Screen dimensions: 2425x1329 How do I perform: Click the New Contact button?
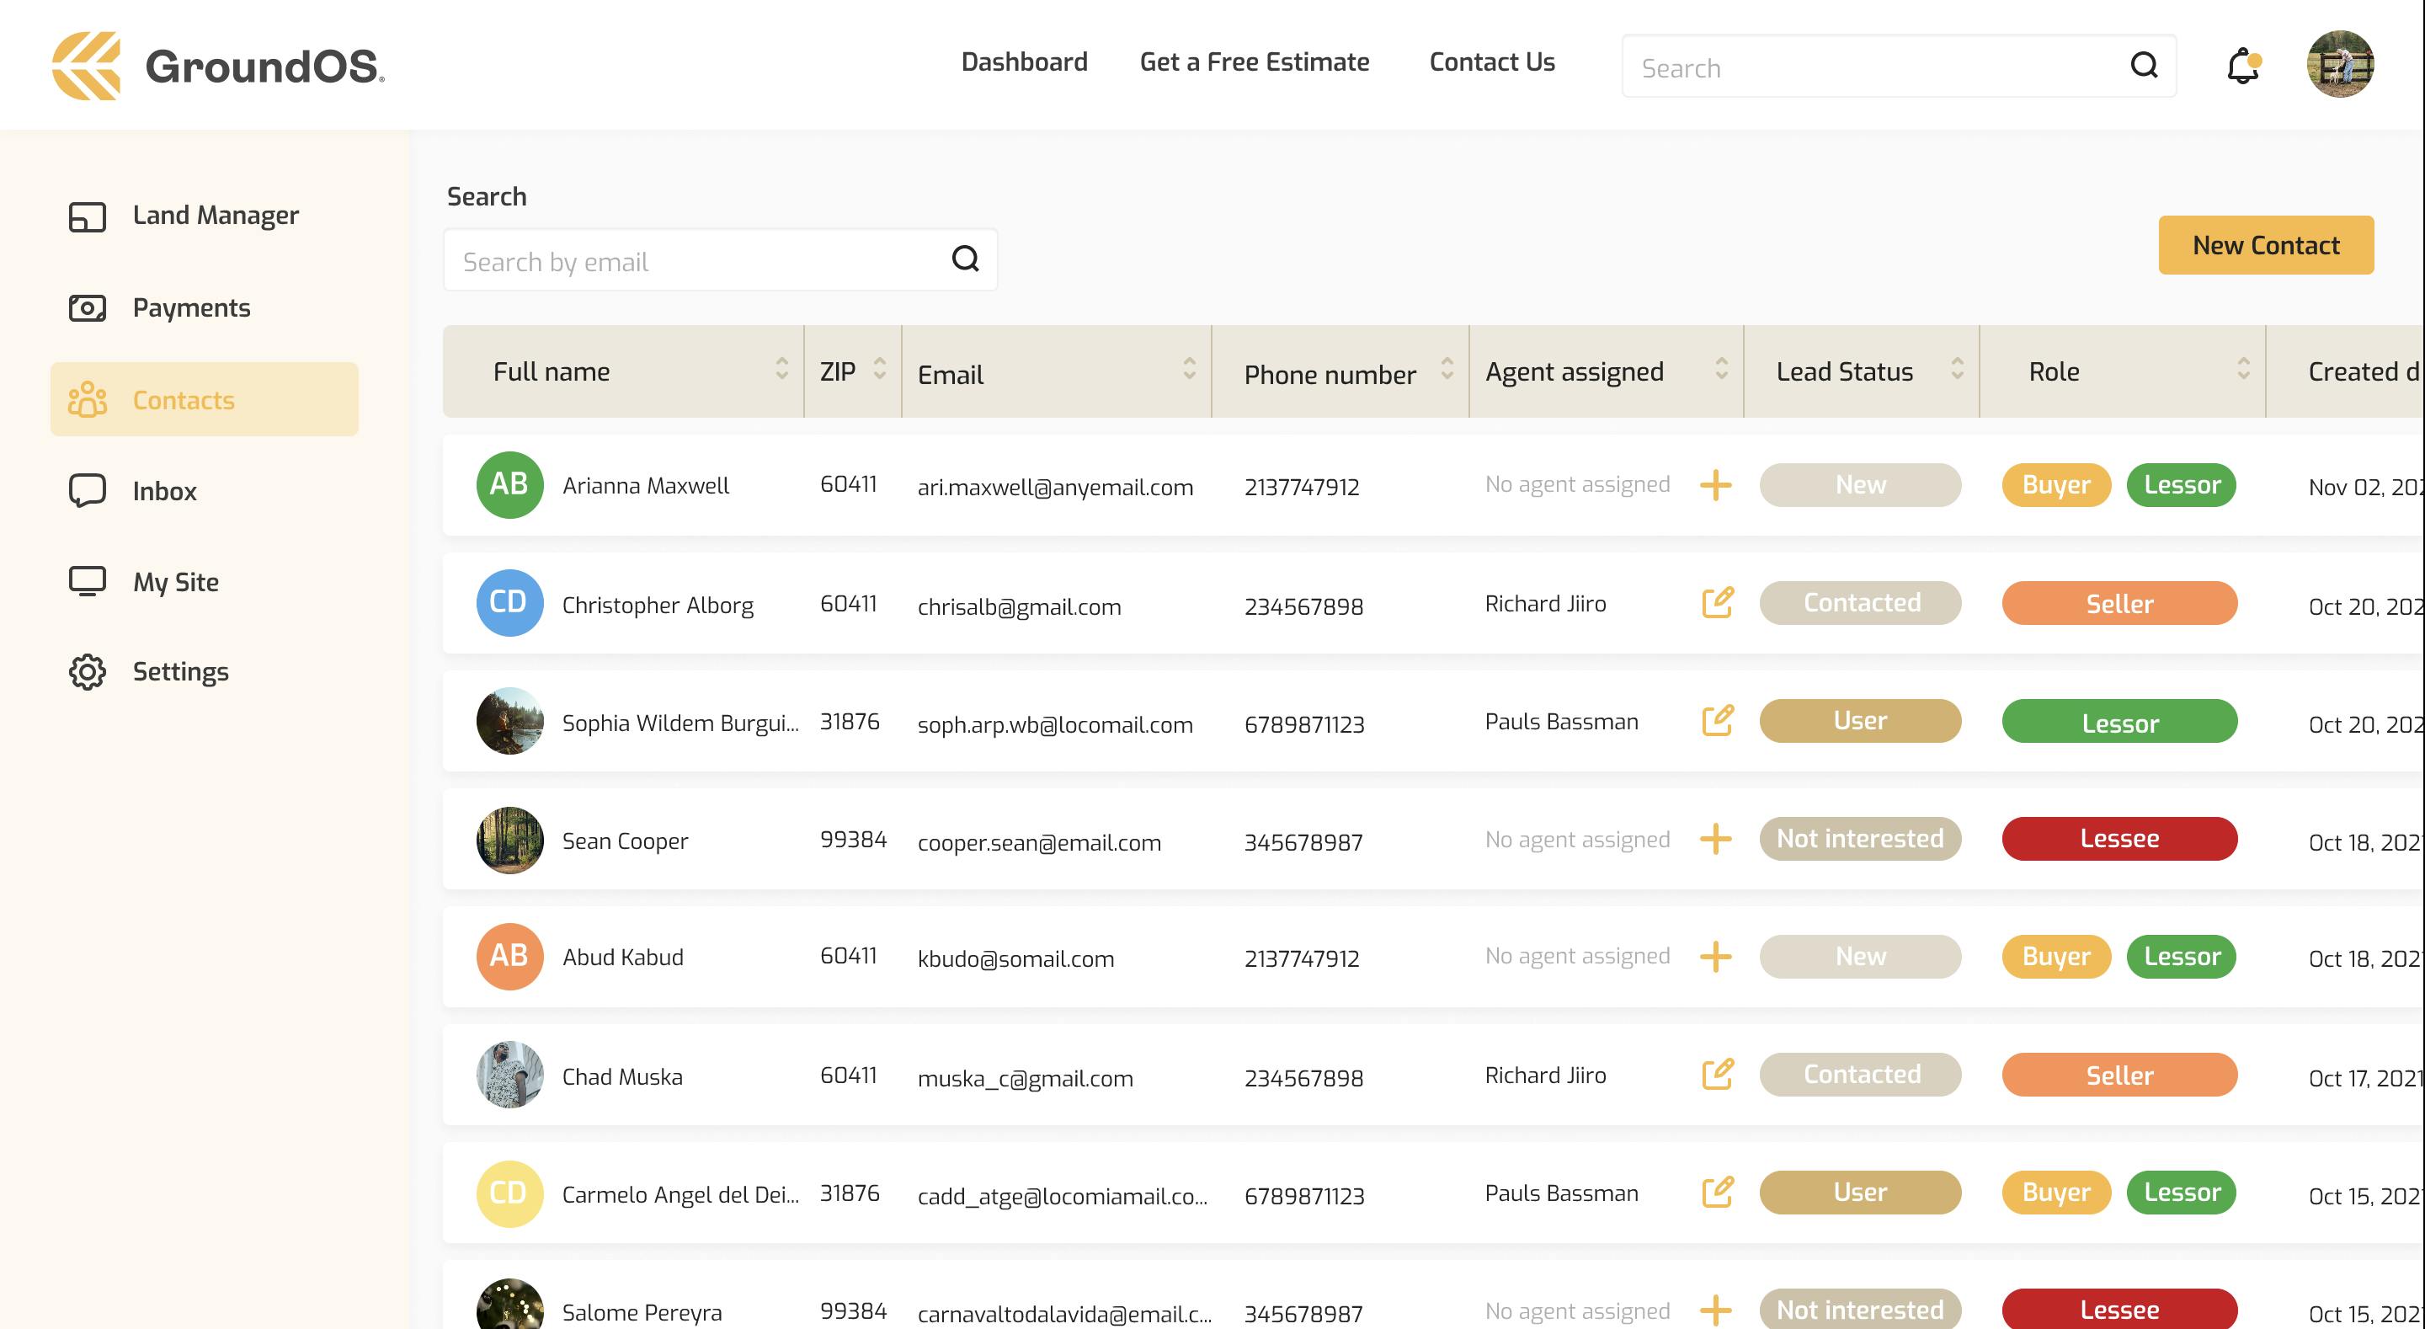tap(2266, 245)
